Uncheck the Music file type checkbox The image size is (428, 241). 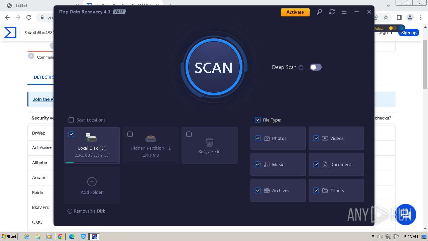click(258, 164)
